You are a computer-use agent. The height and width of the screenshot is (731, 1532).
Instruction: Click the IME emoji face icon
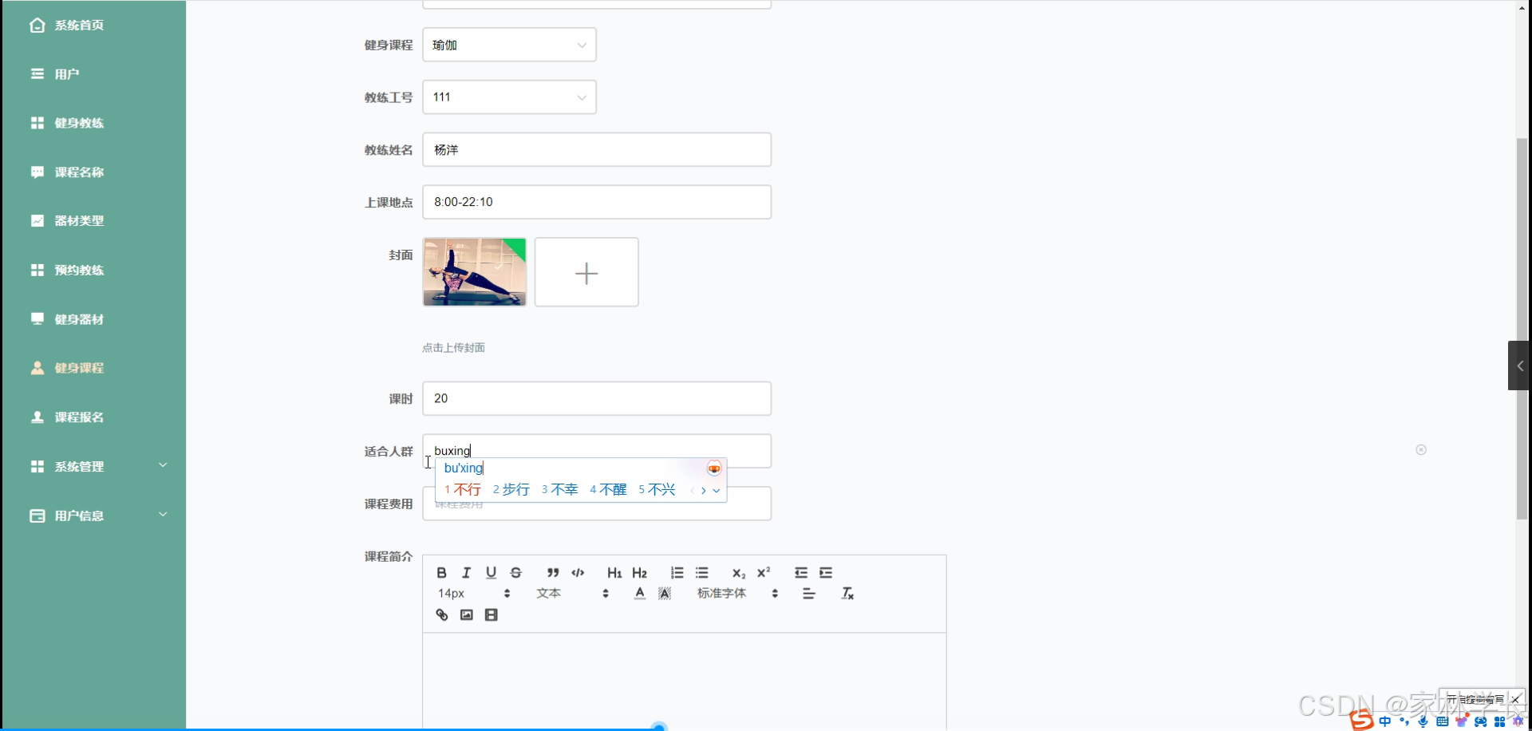pyautogui.click(x=714, y=468)
